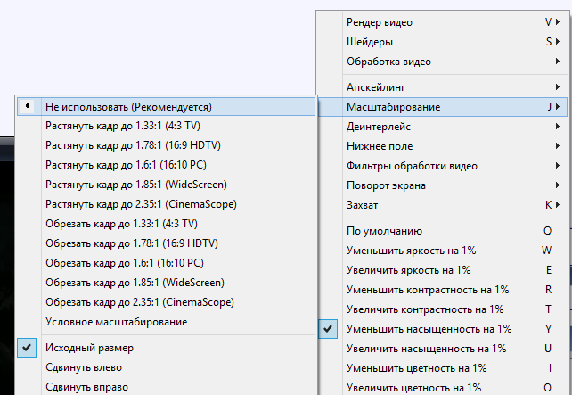Select "Не использовать (Рекомендуется)" radio option
The image size is (572, 395).
(x=128, y=106)
